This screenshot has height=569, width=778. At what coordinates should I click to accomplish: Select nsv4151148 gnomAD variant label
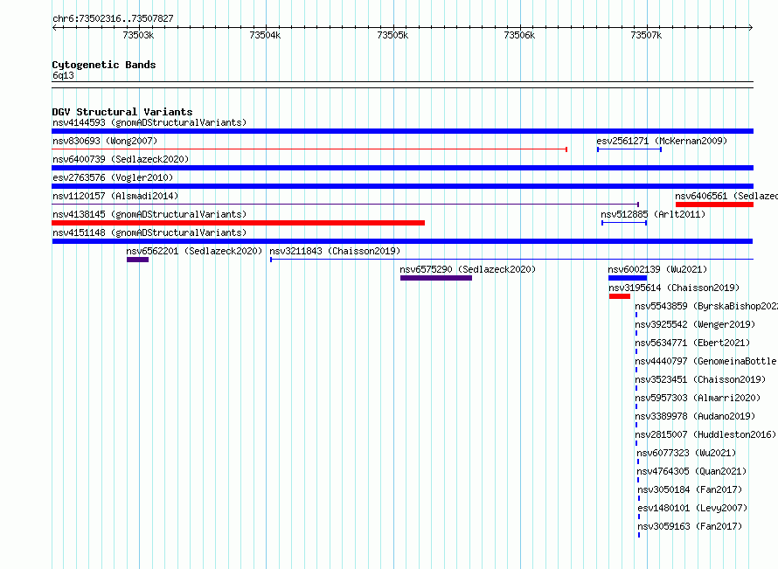(x=149, y=232)
